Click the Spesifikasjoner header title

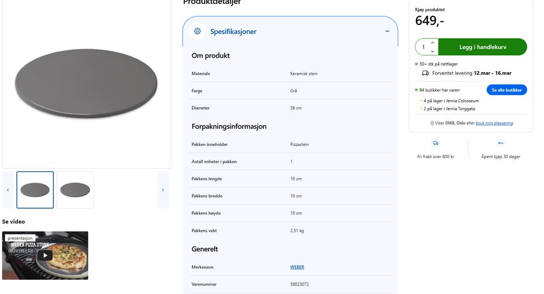pyautogui.click(x=233, y=32)
